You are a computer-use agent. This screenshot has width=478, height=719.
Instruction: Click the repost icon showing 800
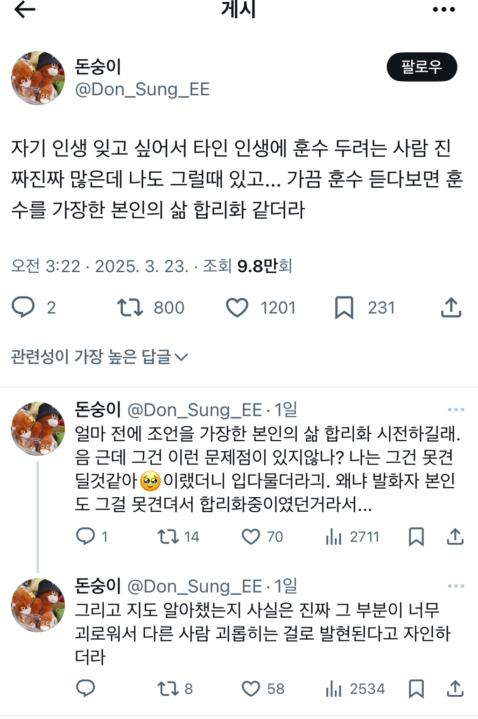(x=131, y=307)
